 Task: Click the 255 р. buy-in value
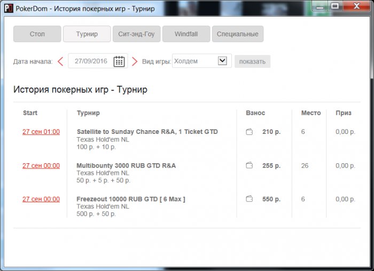271,165
